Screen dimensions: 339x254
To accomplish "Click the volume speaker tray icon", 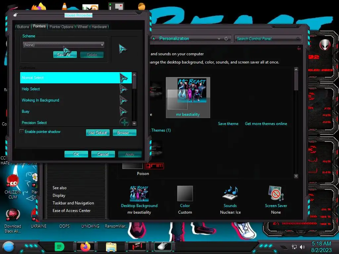I will tap(302, 247).
